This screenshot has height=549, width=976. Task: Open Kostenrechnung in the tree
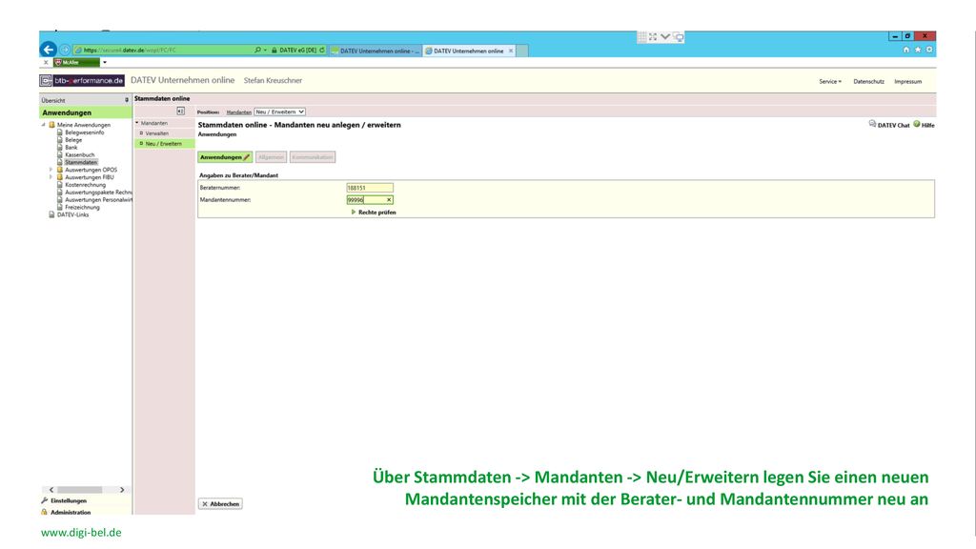[85, 185]
